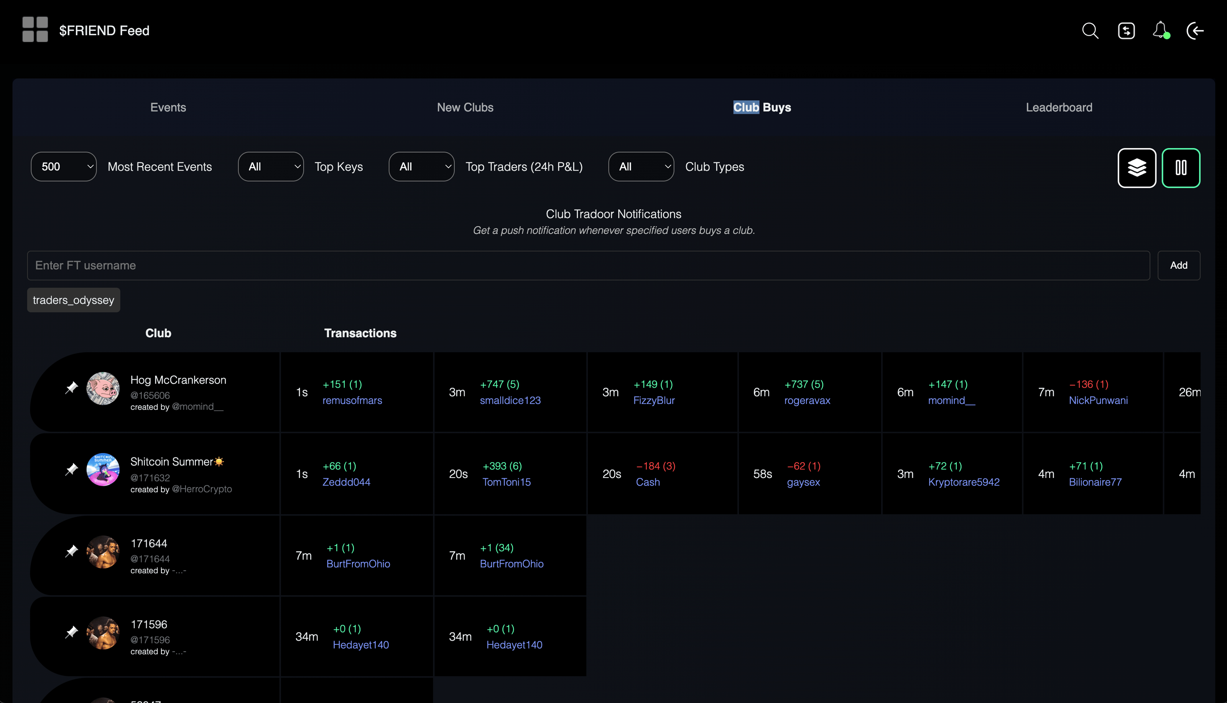Switch to the New Clubs tab
Viewport: 1227px width, 703px height.
[x=465, y=107]
